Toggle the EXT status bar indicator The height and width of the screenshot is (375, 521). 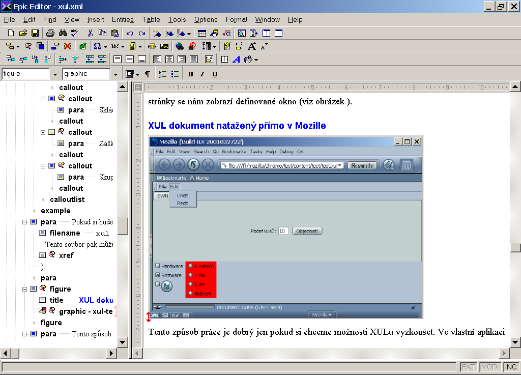click(x=469, y=367)
